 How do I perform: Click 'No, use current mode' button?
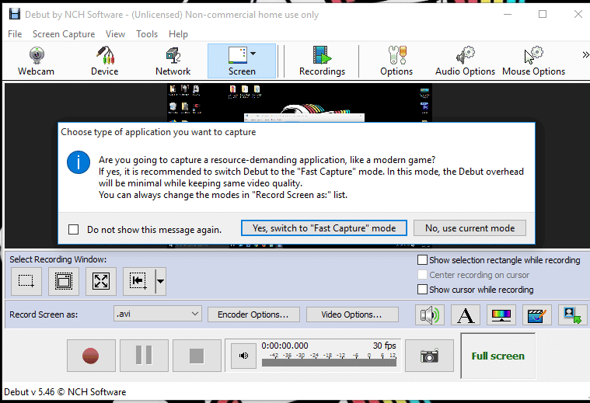pos(470,228)
